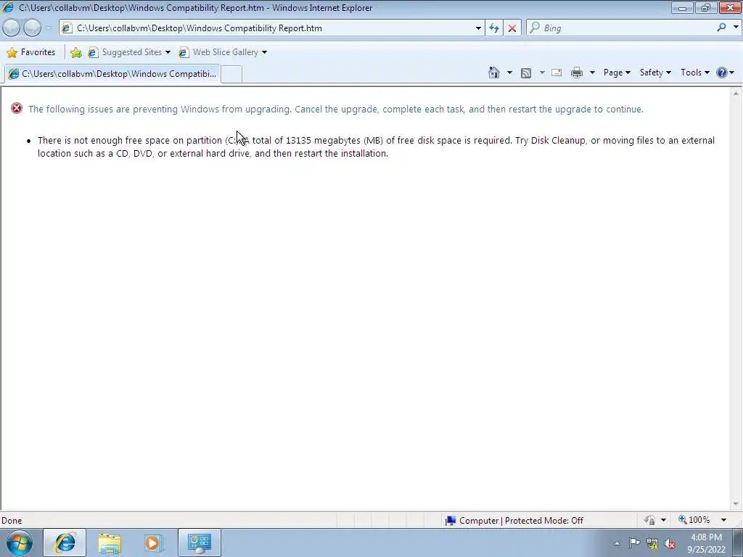Click the Forward navigation button
Viewport: 743px width, 557px height.
pyautogui.click(x=32, y=28)
